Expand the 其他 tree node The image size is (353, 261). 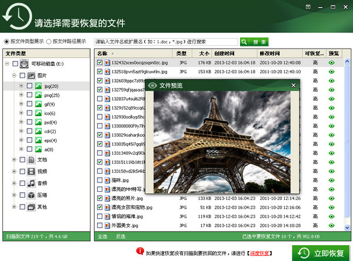pos(14,207)
